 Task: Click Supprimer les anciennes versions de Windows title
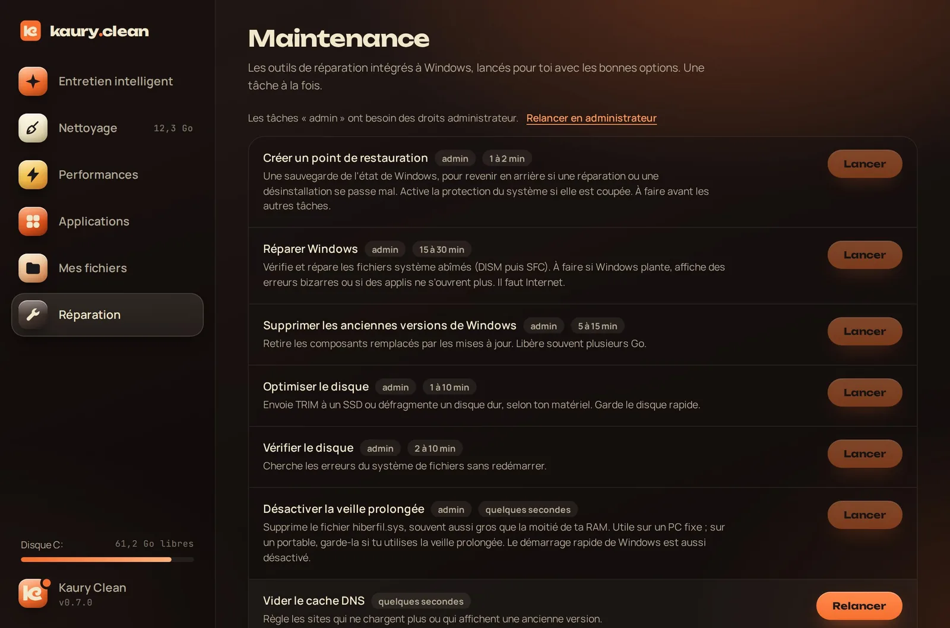tap(389, 325)
